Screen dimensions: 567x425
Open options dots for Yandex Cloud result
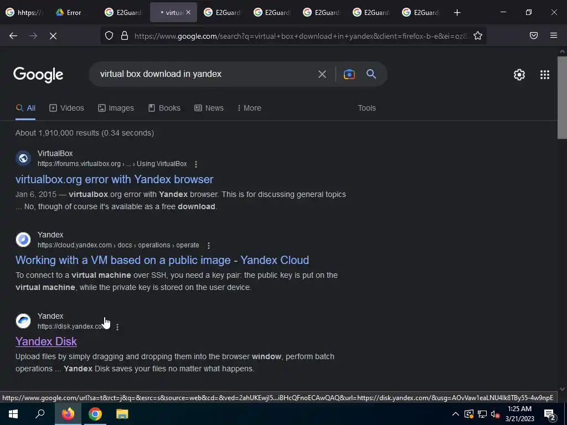click(x=209, y=245)
